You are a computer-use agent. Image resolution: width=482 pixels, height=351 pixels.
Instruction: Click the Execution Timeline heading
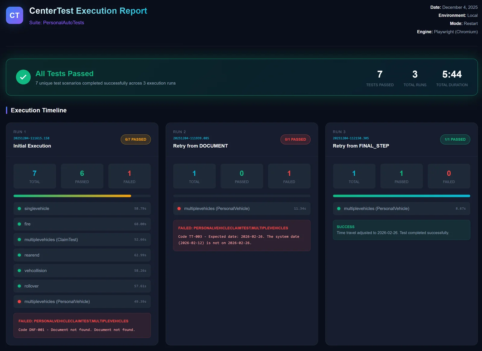pyautogui.click(x=39, y=110)
